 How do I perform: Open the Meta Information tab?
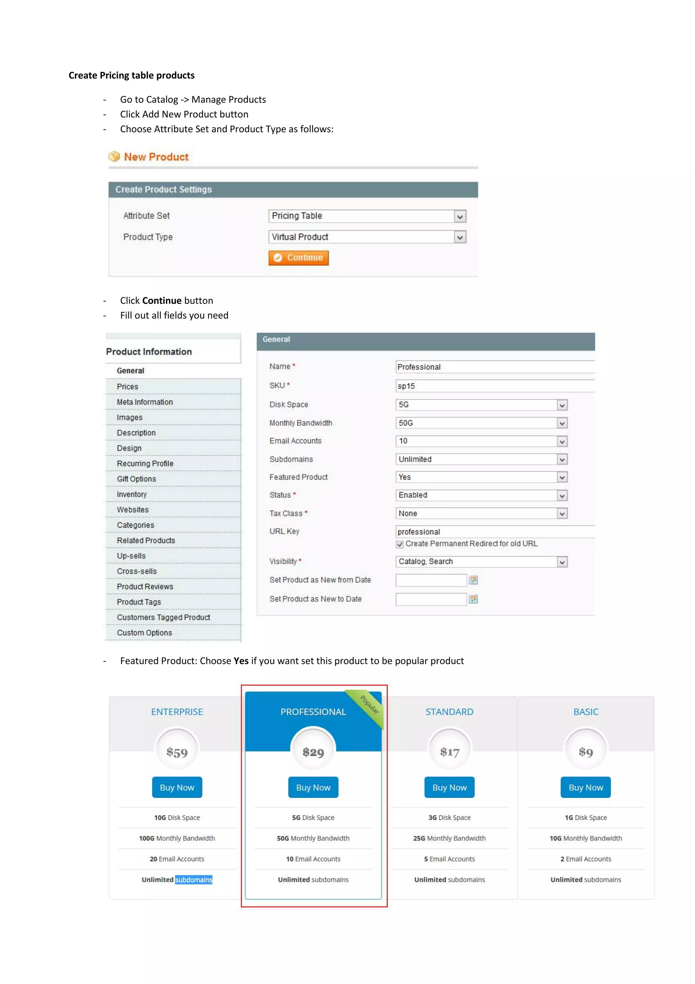(x=173, y=402)
